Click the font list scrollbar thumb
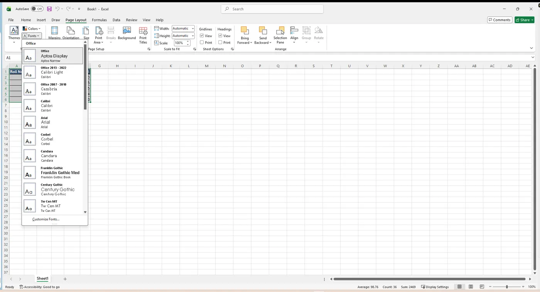Screen dimensions: 540x292 point(85,77)
